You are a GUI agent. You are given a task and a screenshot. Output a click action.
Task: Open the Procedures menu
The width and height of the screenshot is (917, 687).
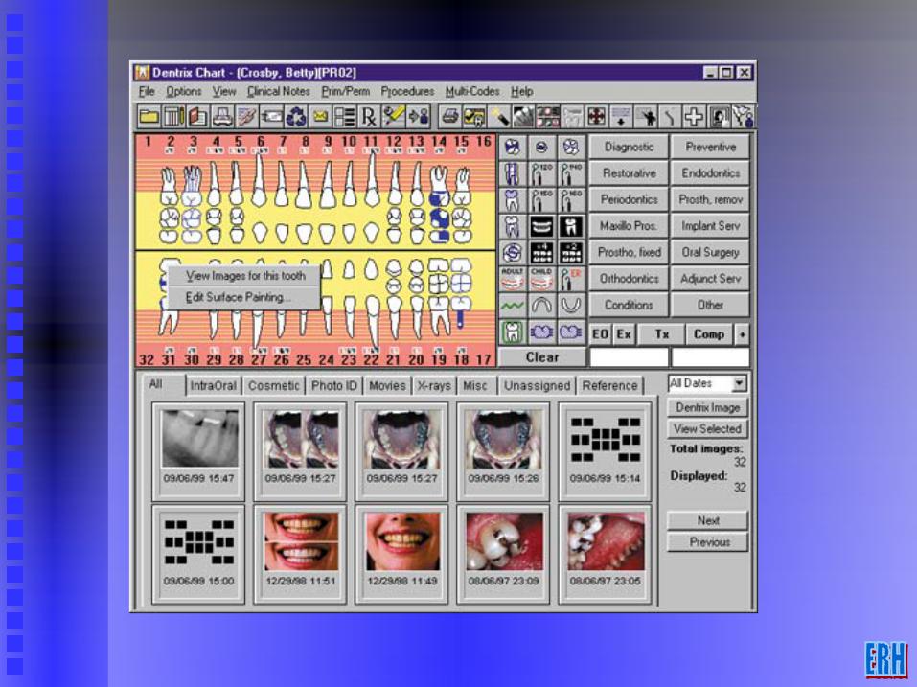point(407,91)
